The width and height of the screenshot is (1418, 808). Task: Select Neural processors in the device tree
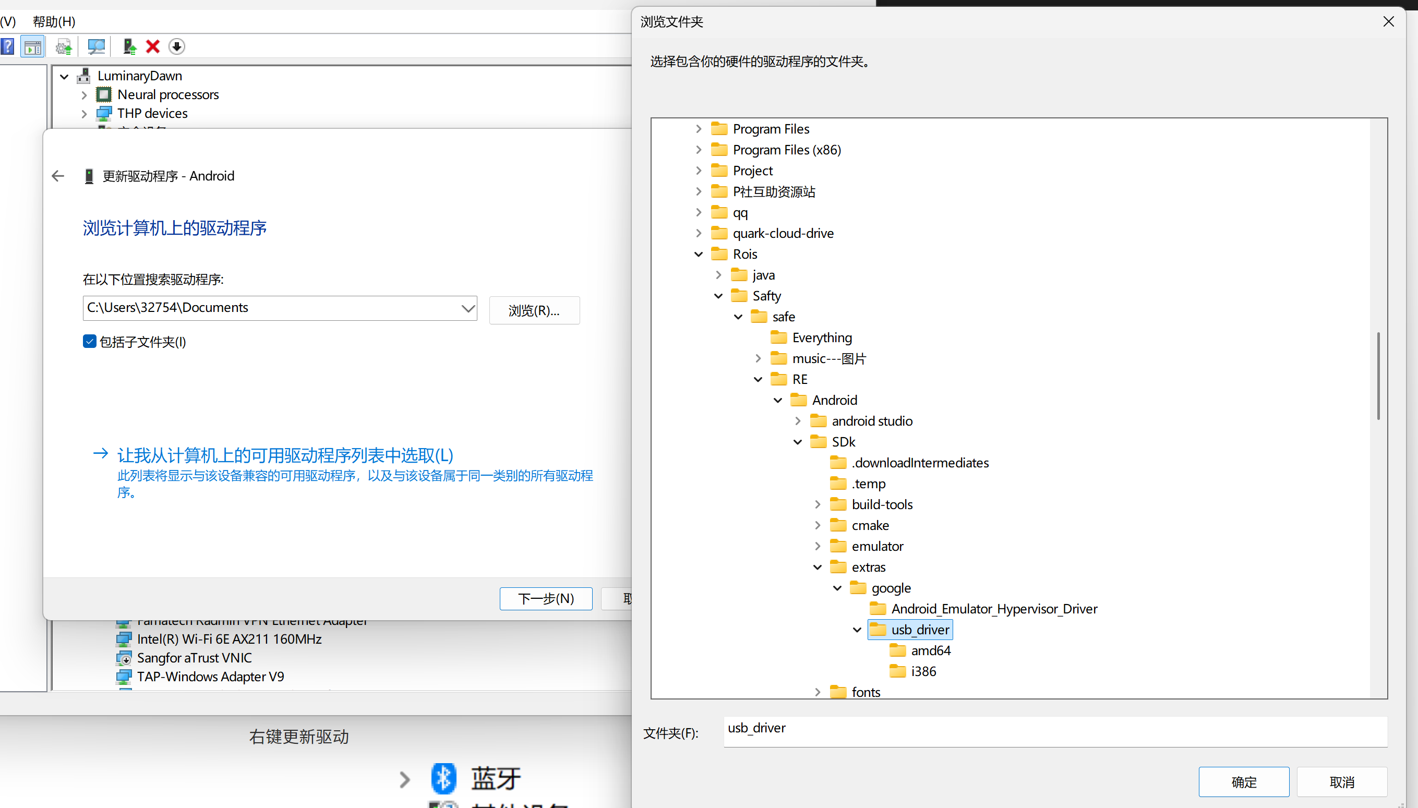(x=168, y=94)
